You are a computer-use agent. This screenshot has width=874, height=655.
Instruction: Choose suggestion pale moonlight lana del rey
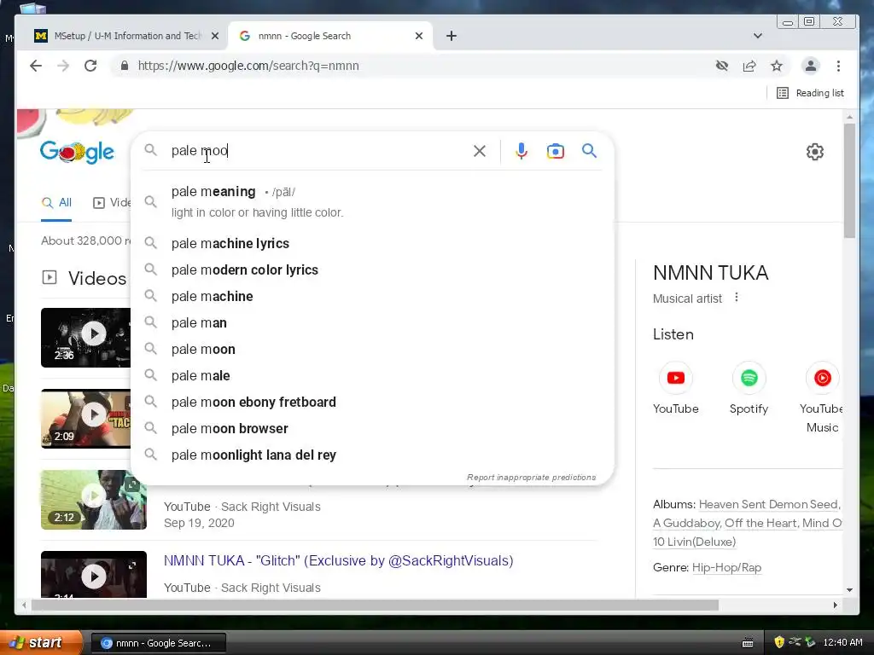point(372,455)
